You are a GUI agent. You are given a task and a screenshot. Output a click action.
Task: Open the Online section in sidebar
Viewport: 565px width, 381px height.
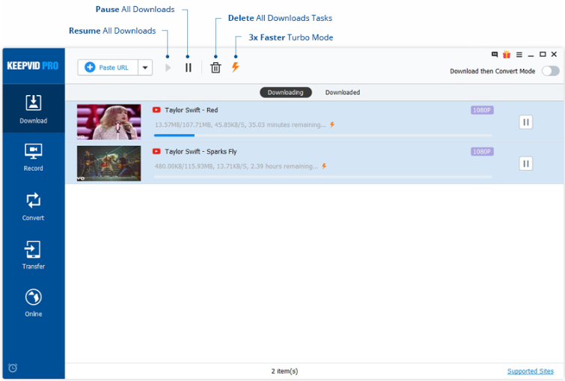pyautogui.click(x=34, y=303)
